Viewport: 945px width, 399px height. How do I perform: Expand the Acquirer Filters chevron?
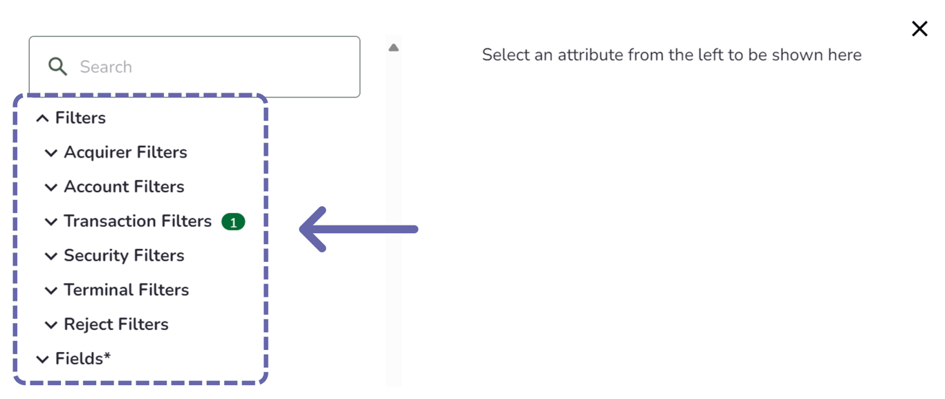click(51, 153)
